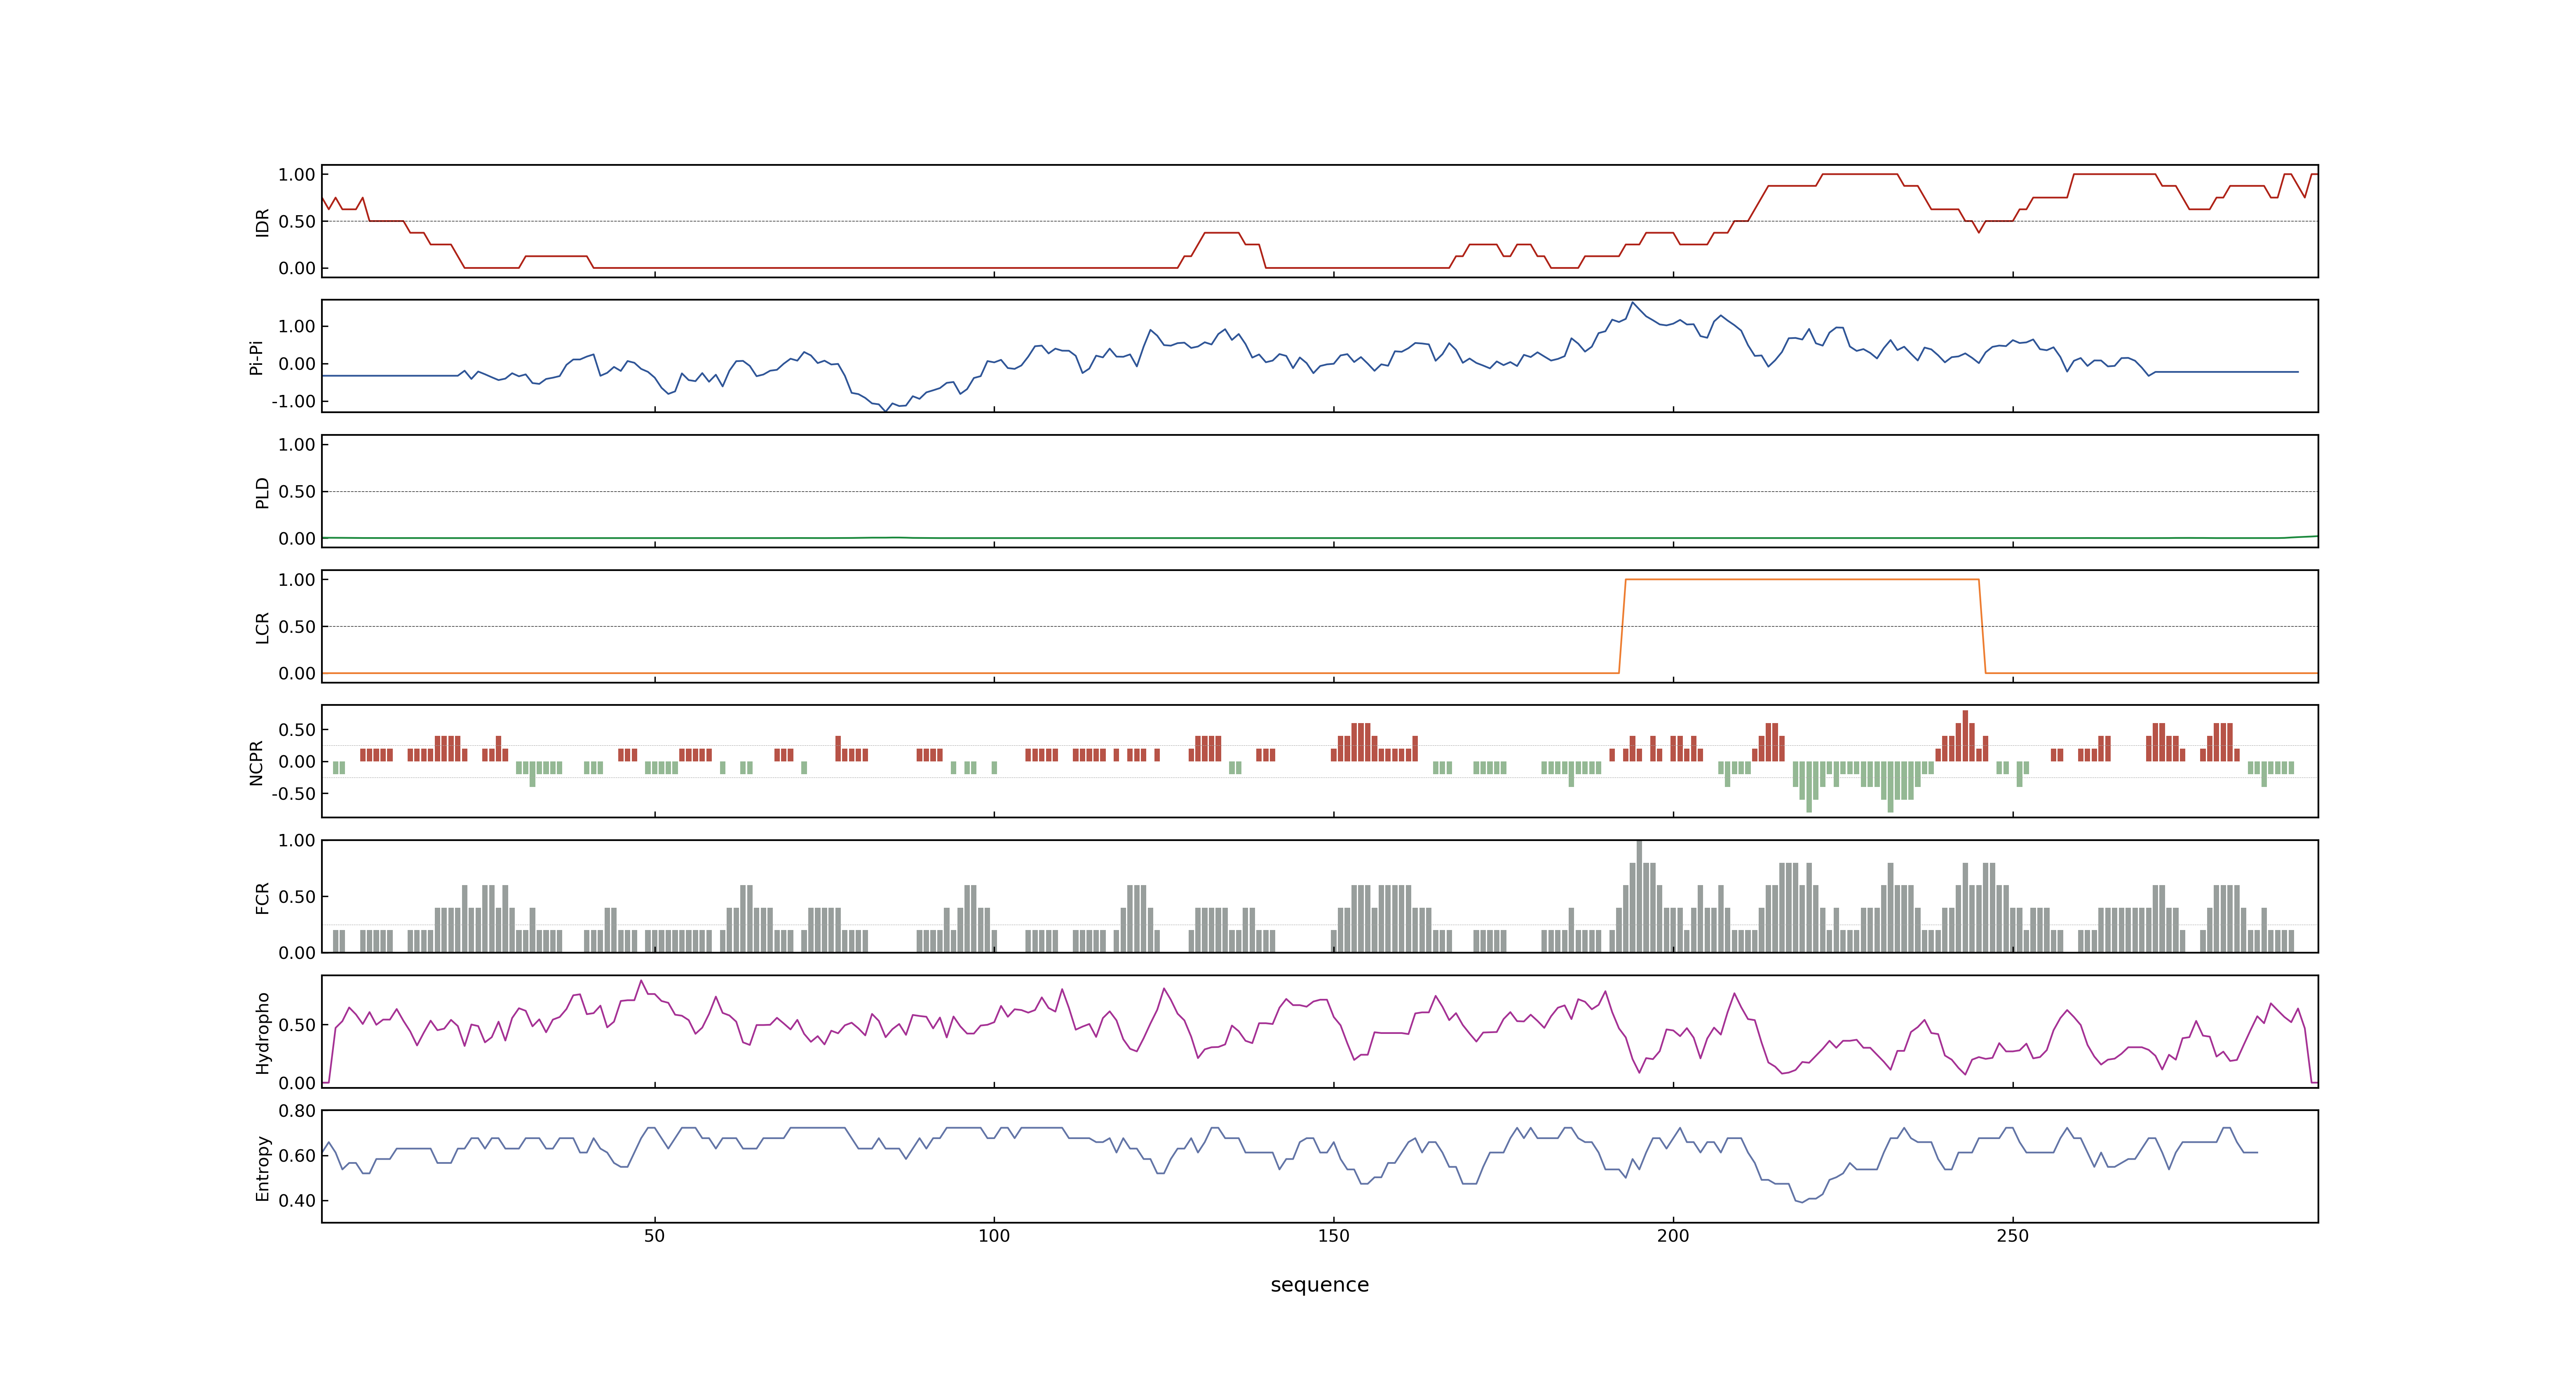
Task: Click the LCR axis label
Action: click(x=262, y=627)
